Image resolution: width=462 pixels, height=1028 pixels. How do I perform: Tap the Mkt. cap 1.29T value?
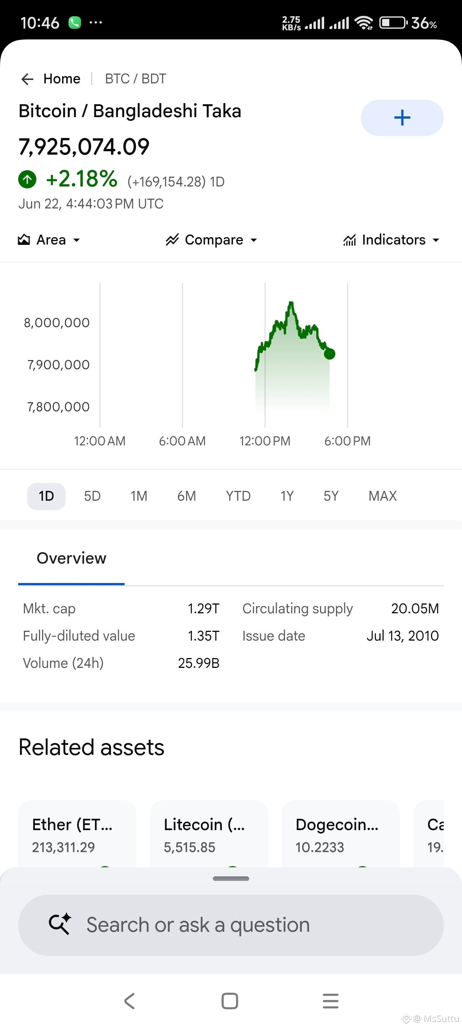point(203,609)
